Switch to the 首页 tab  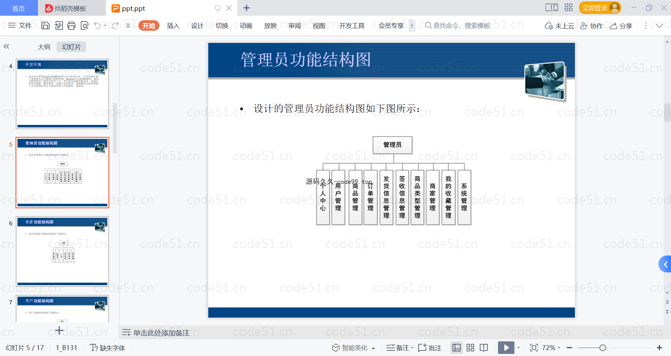click(19, 8)
